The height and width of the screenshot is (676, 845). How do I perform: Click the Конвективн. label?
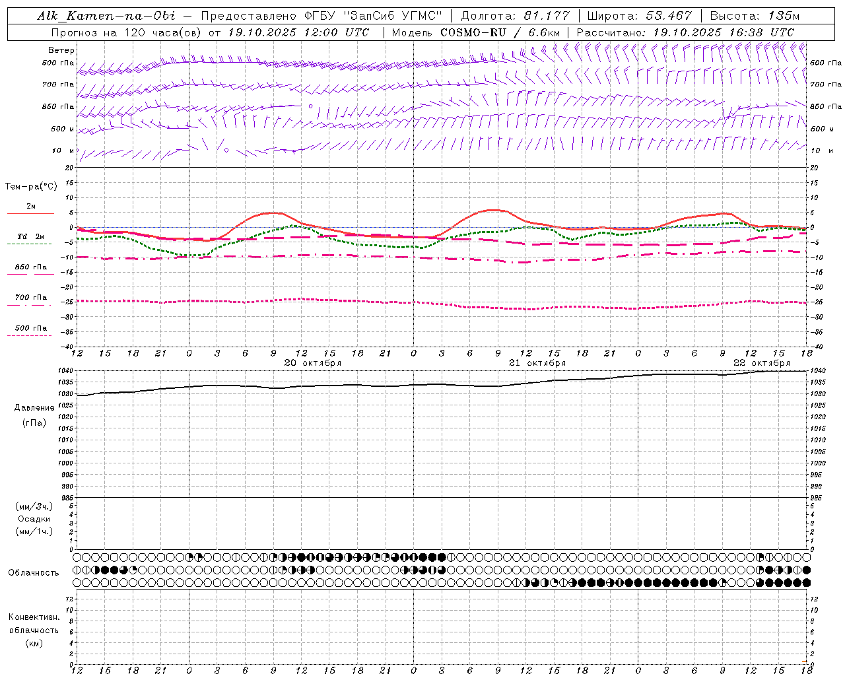click(x=34, y=617)
